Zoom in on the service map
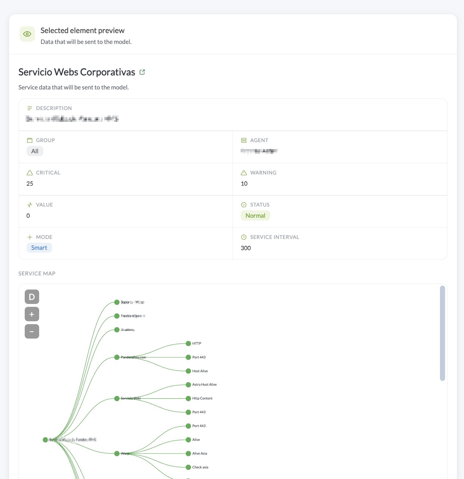Image resolution: width=464 pixels, height=479 pixels. coord(32,314)
